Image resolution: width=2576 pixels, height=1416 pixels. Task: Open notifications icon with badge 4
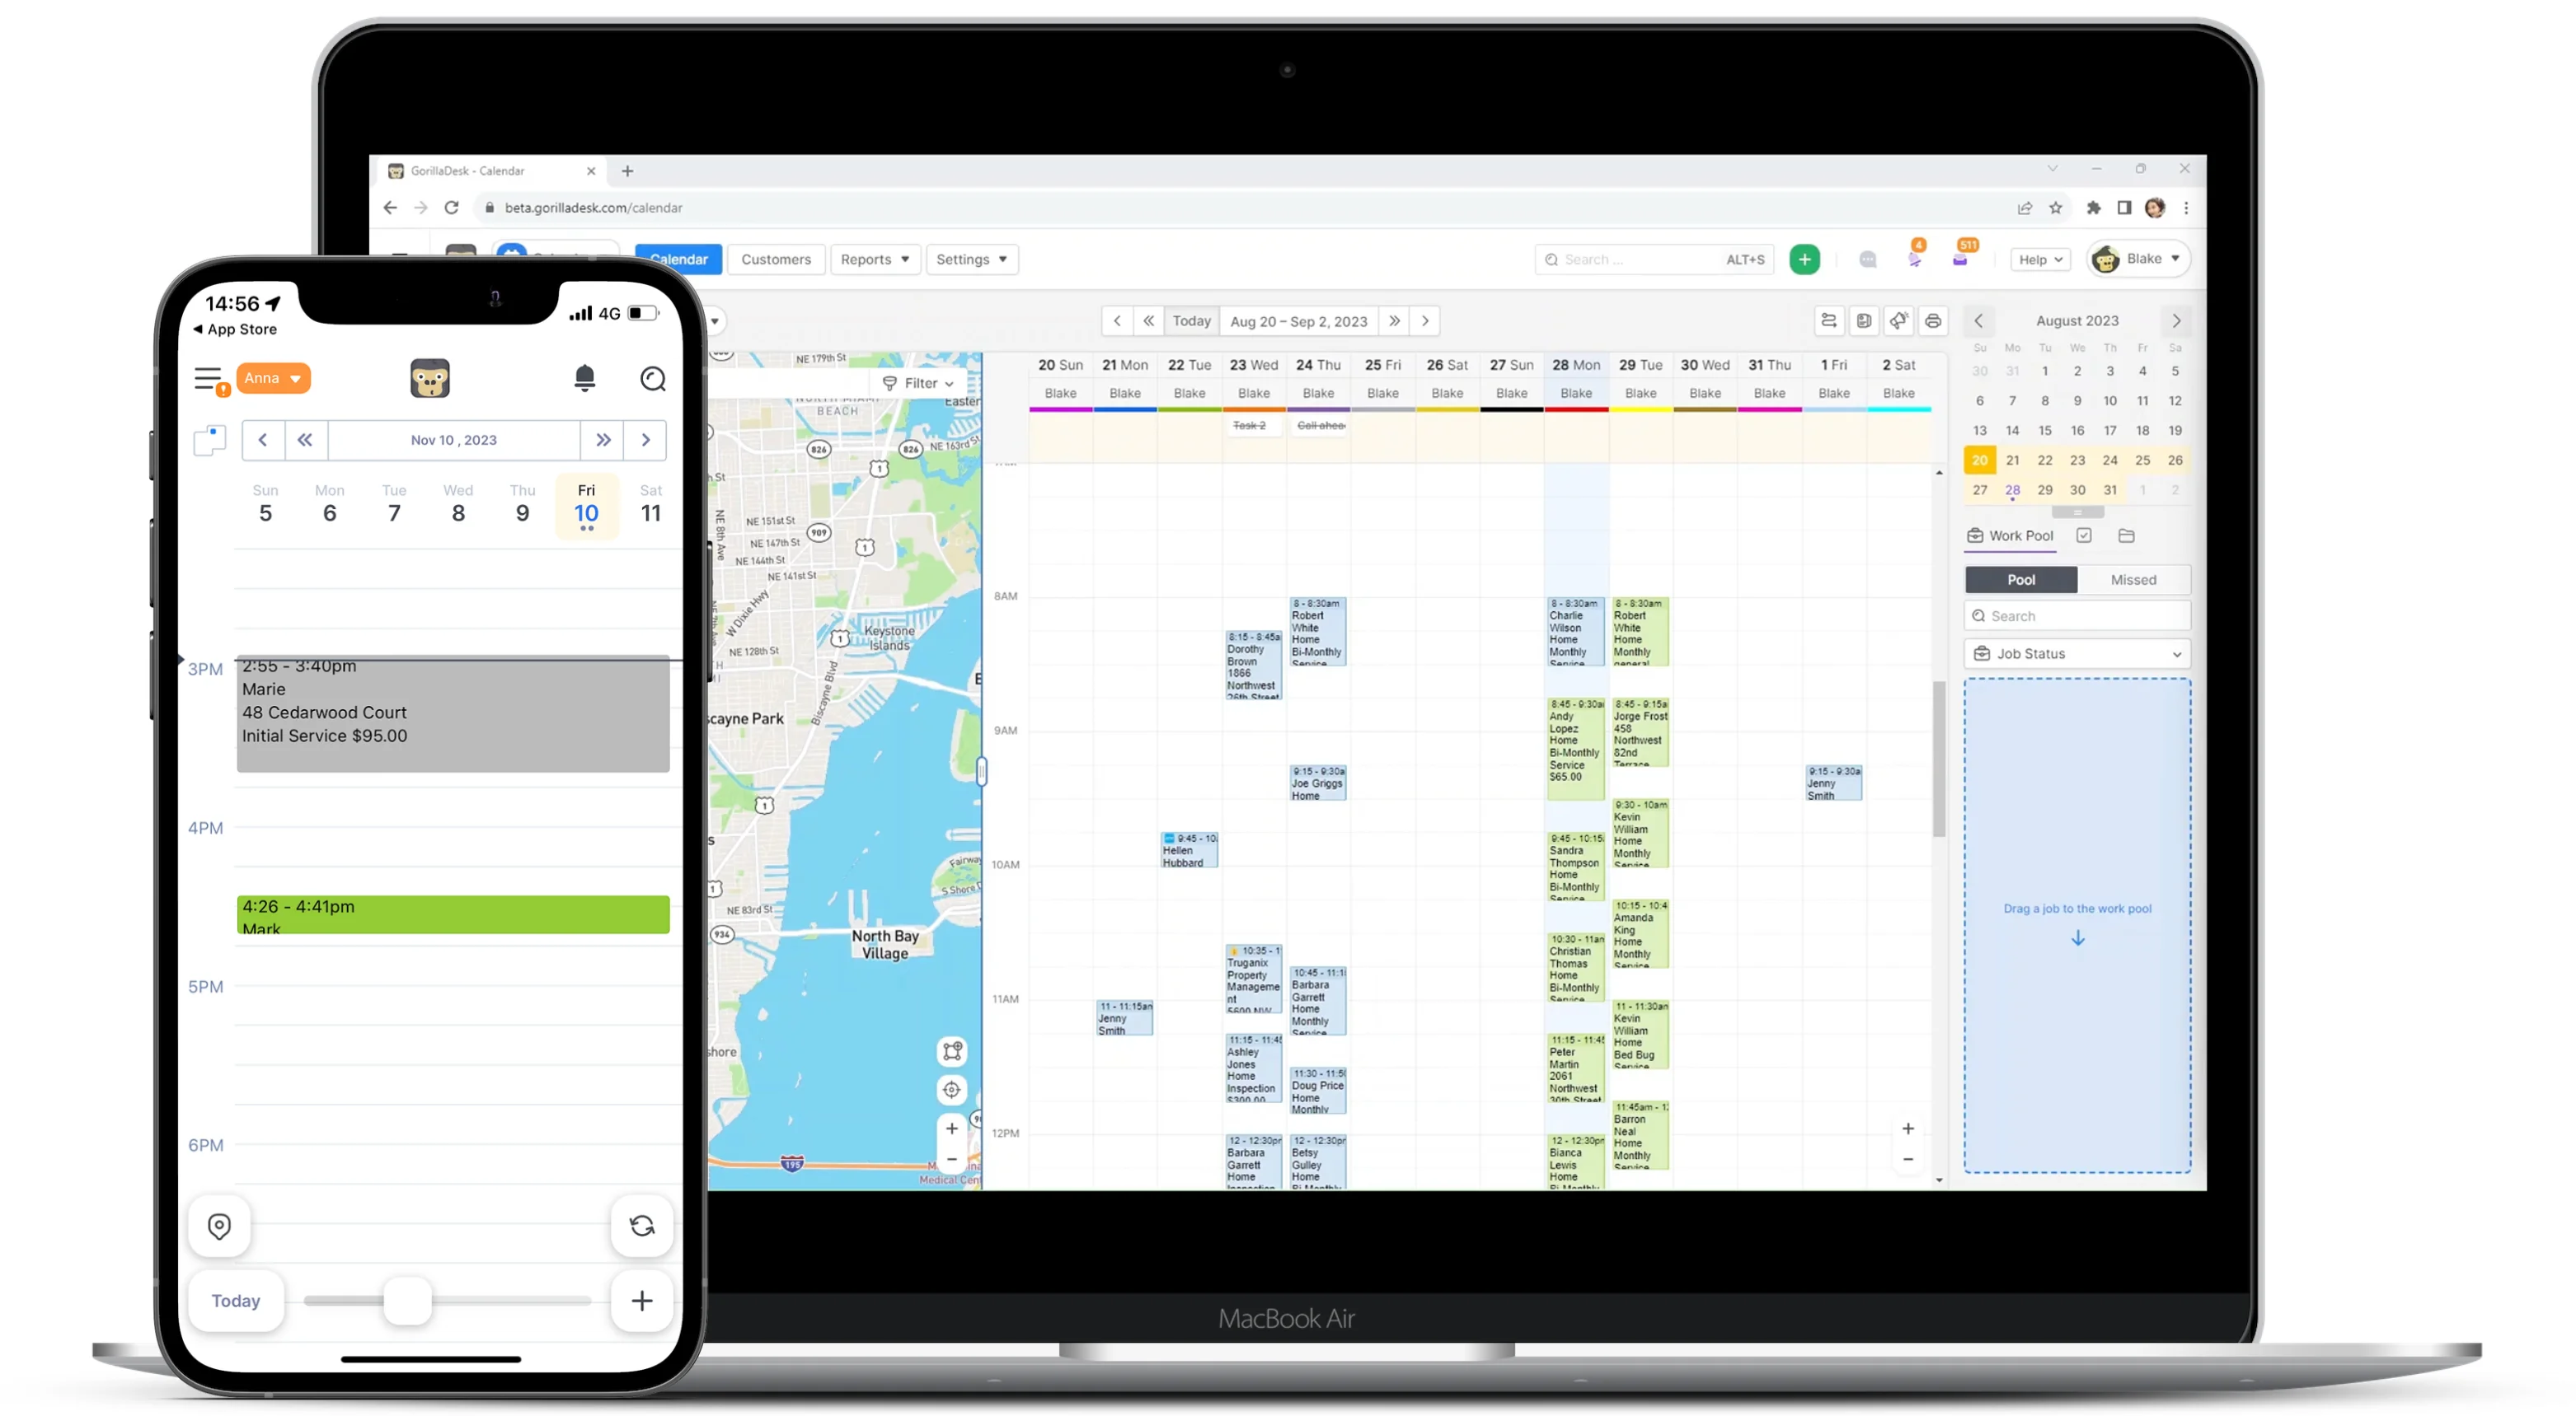pos(1914,258)
